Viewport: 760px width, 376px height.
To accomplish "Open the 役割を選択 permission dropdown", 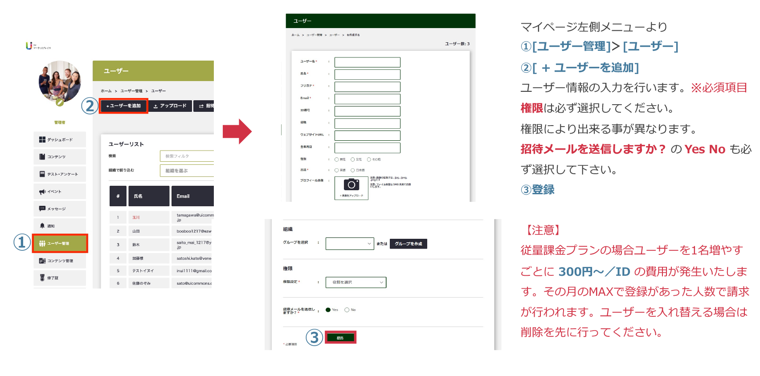I will point(356,282).
